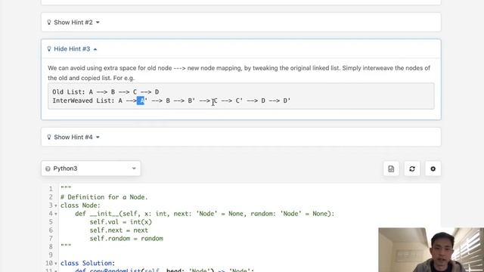
Task: Open editor settings gear icon
Action: click(433, 168)
